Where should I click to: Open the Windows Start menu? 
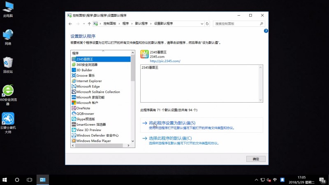5,180
